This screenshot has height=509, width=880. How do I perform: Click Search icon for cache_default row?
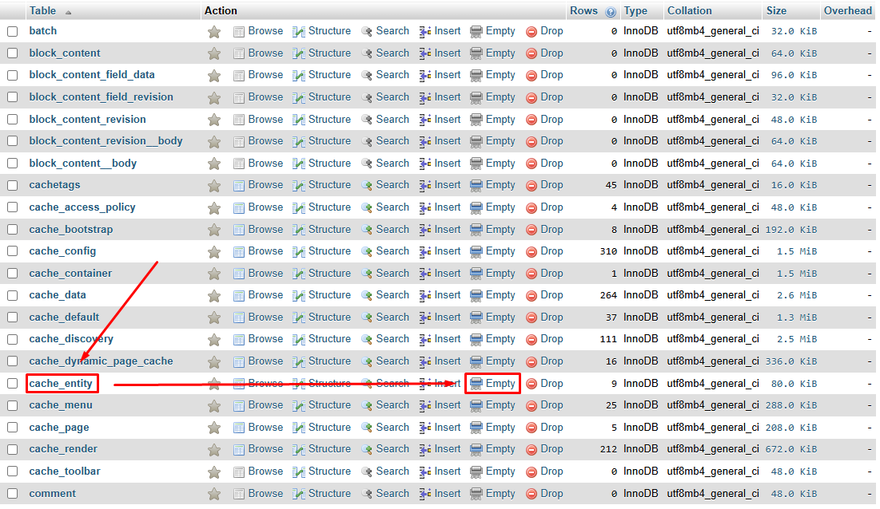click(x=367, y=318)
